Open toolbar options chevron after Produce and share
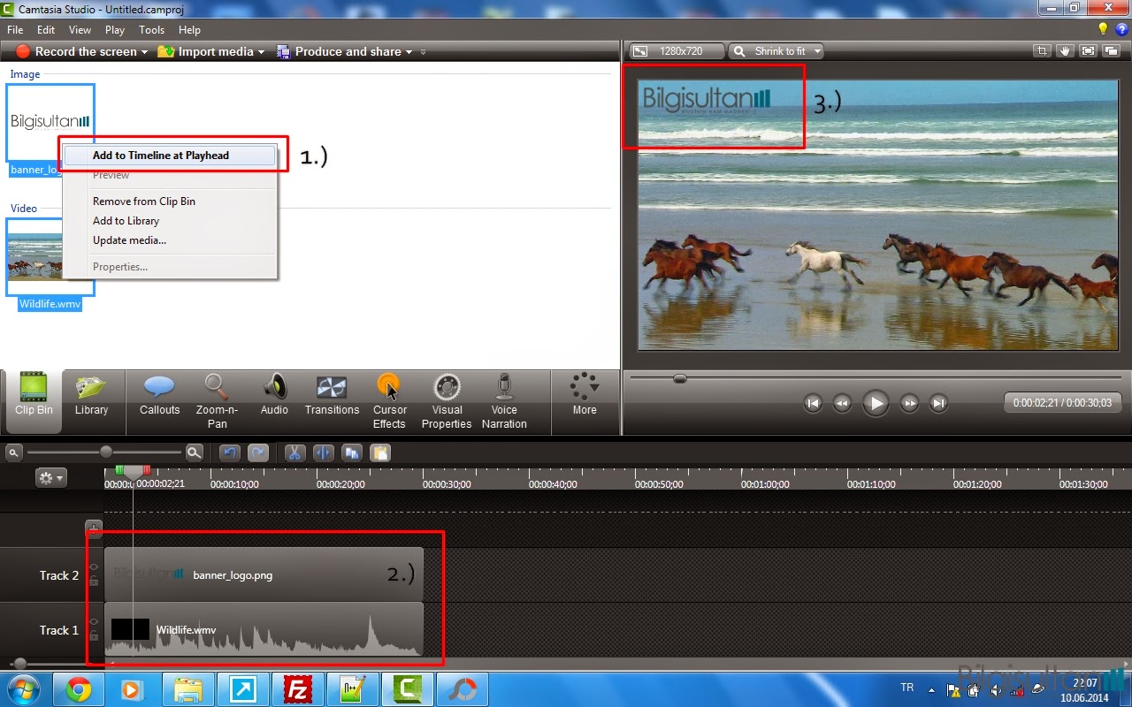The height and width of the screenshot is (707, 1132). [423, 52]
